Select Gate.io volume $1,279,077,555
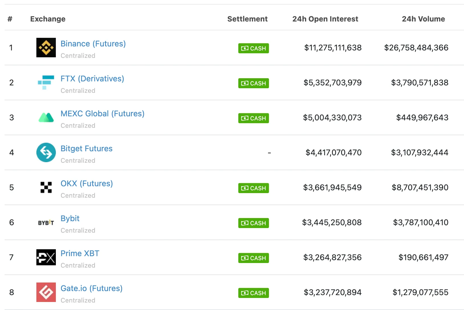 (x=420, y=292)
